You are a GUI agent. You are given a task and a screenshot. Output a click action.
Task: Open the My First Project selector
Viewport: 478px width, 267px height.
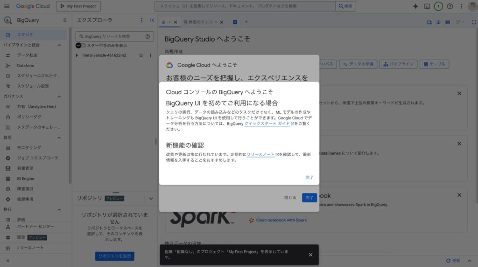click(78, 6)
